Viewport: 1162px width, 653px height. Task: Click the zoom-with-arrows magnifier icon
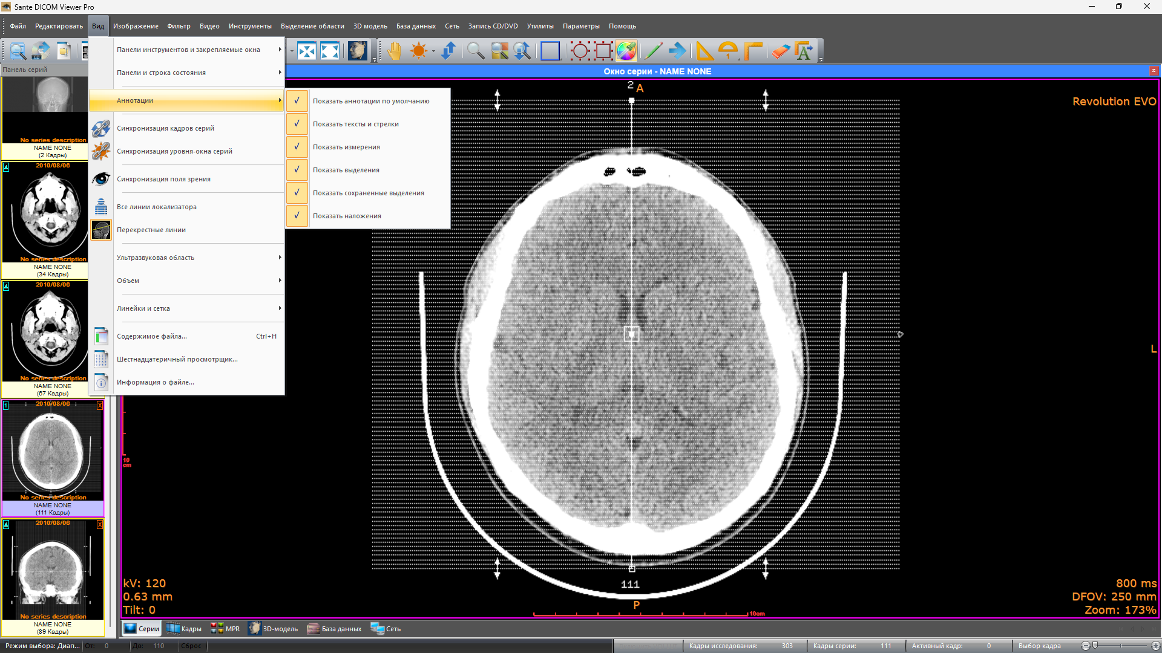click(x=522, y=51)
